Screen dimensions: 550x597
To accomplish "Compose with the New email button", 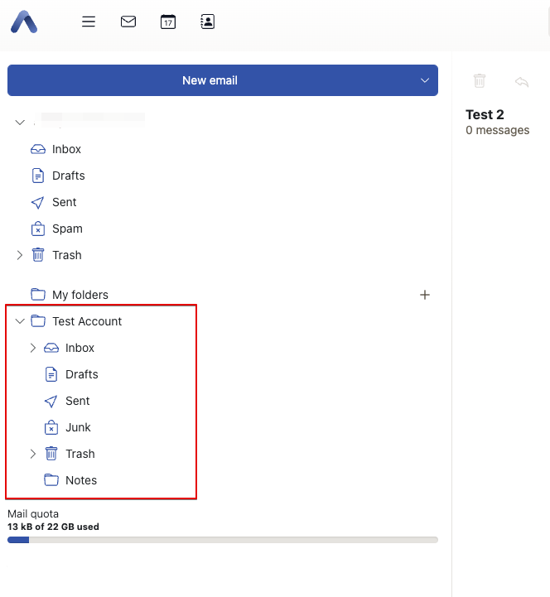I will (x=210, y=80).
